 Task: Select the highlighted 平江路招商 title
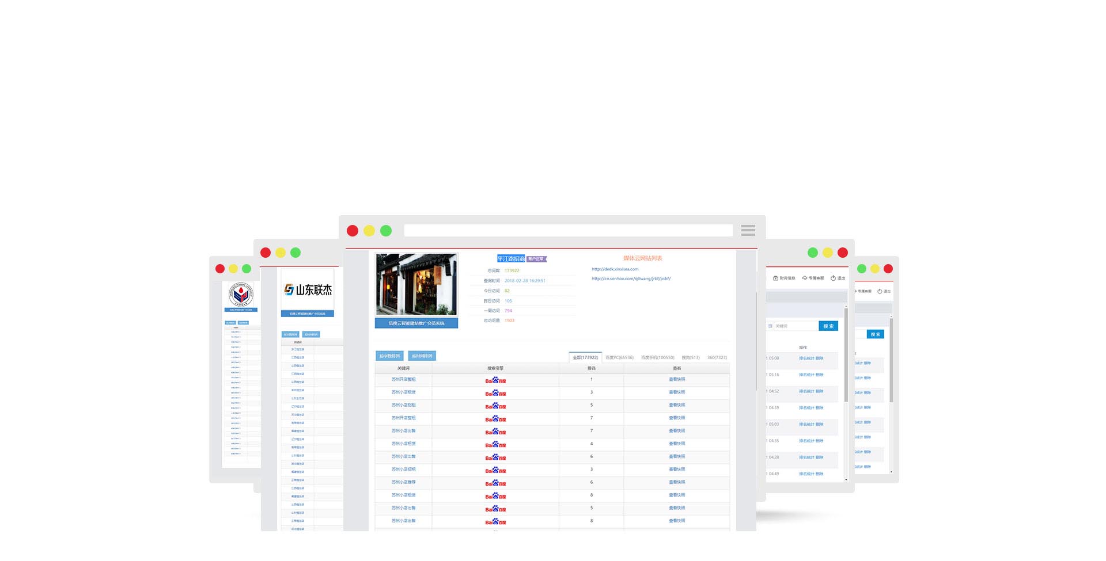[511, 259]
